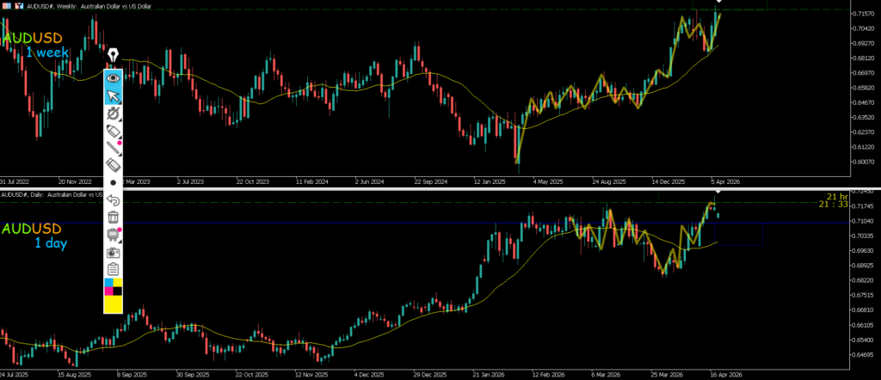Select the highlighter marker tool
Viewport: 881px width, 380px height.
pos(113,130)
